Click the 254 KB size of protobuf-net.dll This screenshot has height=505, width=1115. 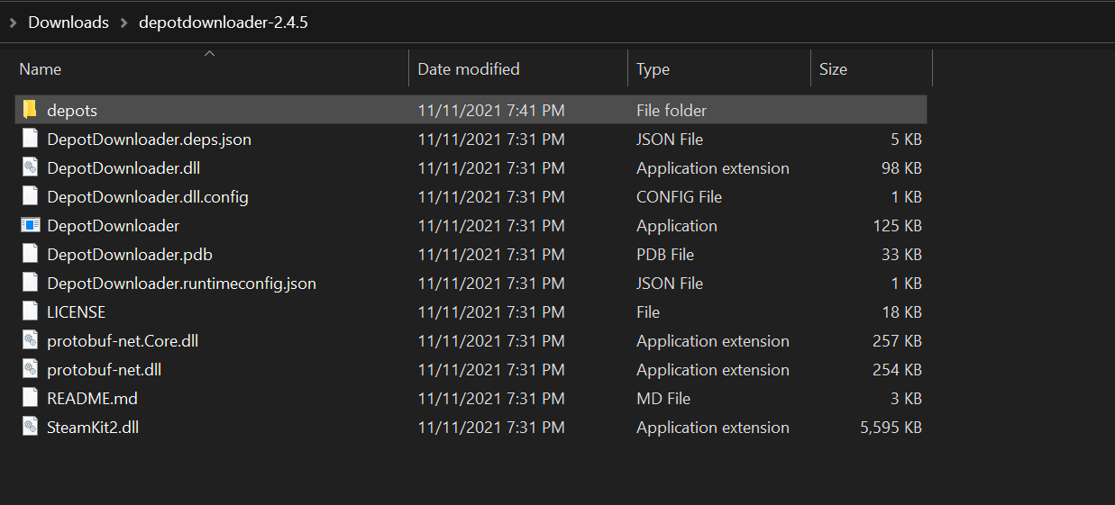[897, 370]
